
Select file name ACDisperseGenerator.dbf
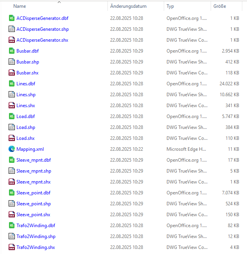pyautogui.click(x=43, y=18)
